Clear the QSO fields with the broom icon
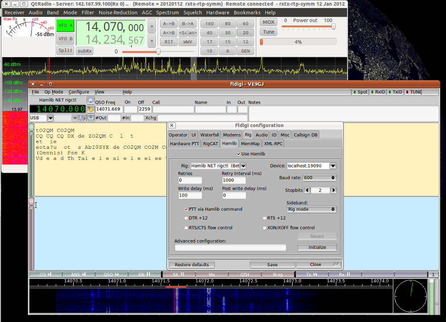 (x=91, y=109)
